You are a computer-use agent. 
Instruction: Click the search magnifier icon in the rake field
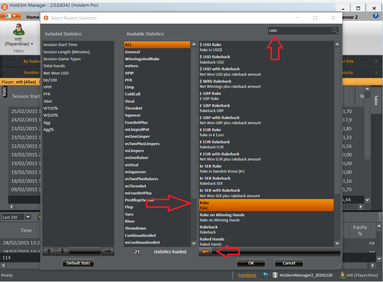point(335,31)
